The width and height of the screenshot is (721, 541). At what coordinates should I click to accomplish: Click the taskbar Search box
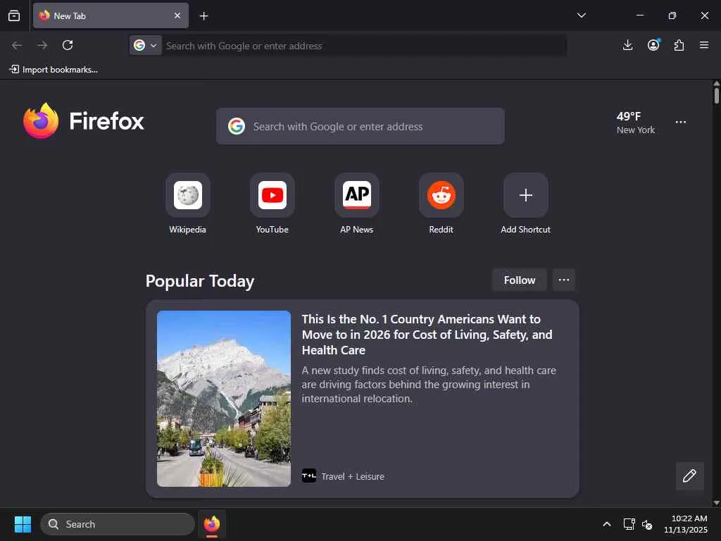[x=118, y=524]
